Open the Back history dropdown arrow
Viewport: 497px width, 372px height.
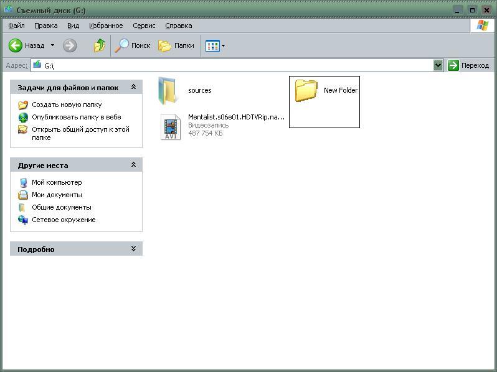click(52, 45)
